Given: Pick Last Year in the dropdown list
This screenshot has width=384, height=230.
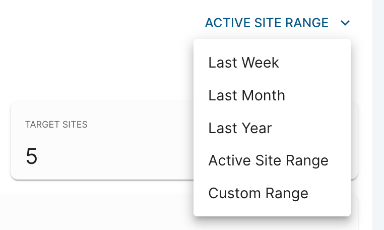Looking at the screenshot, I should [240, 128].
